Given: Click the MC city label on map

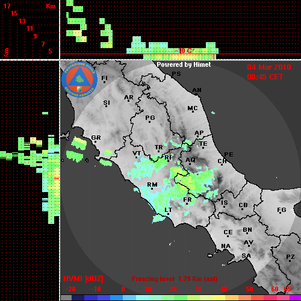Looking at the screenshot, I should tap(193, 108).
